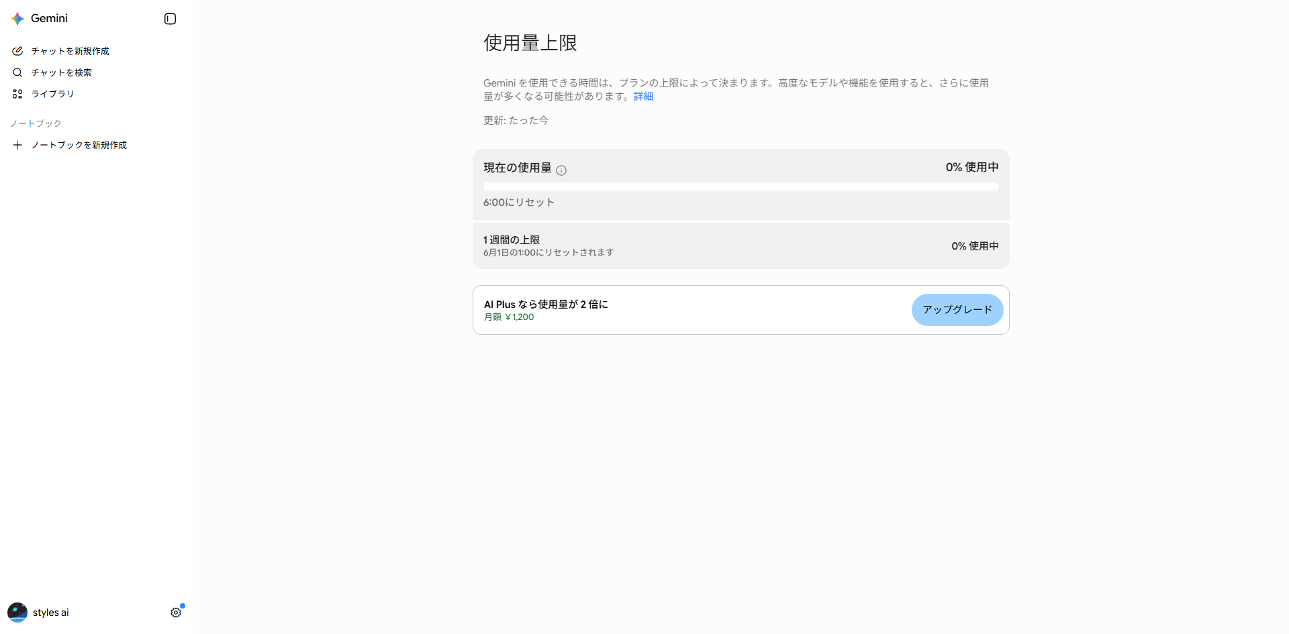Click the 6月1日の1:00にリセットされます text
This screenshot has height=634, width=1289.
click(548, 253)
